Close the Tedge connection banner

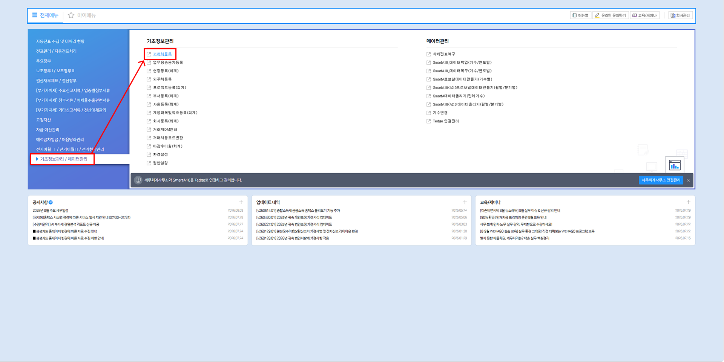(688, 180)
